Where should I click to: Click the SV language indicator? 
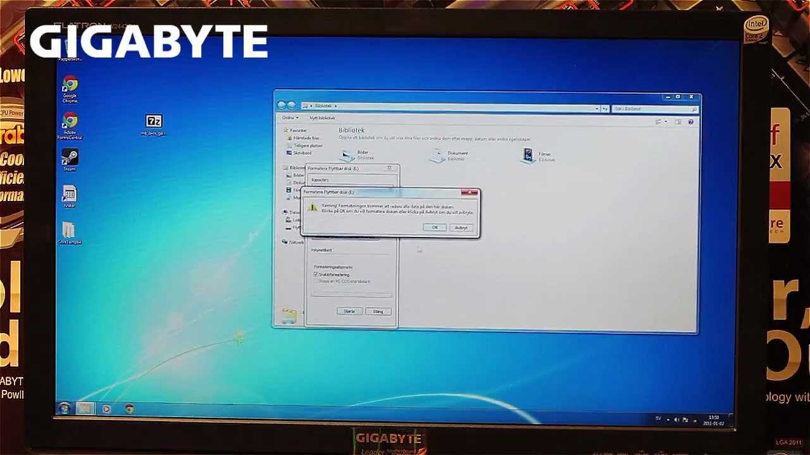tap(659, 418)
